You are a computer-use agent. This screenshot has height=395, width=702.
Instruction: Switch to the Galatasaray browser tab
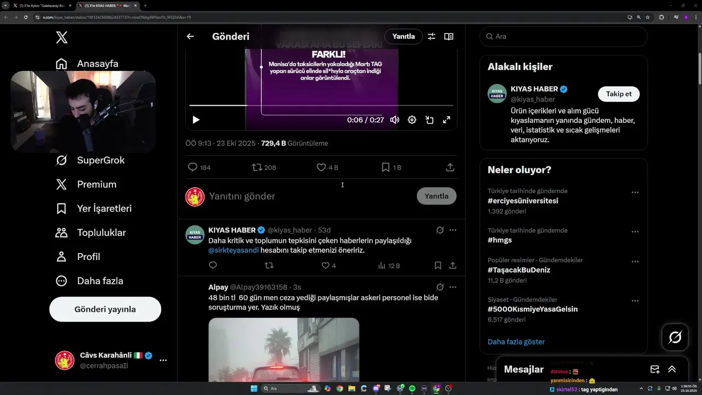click(42, 5)
